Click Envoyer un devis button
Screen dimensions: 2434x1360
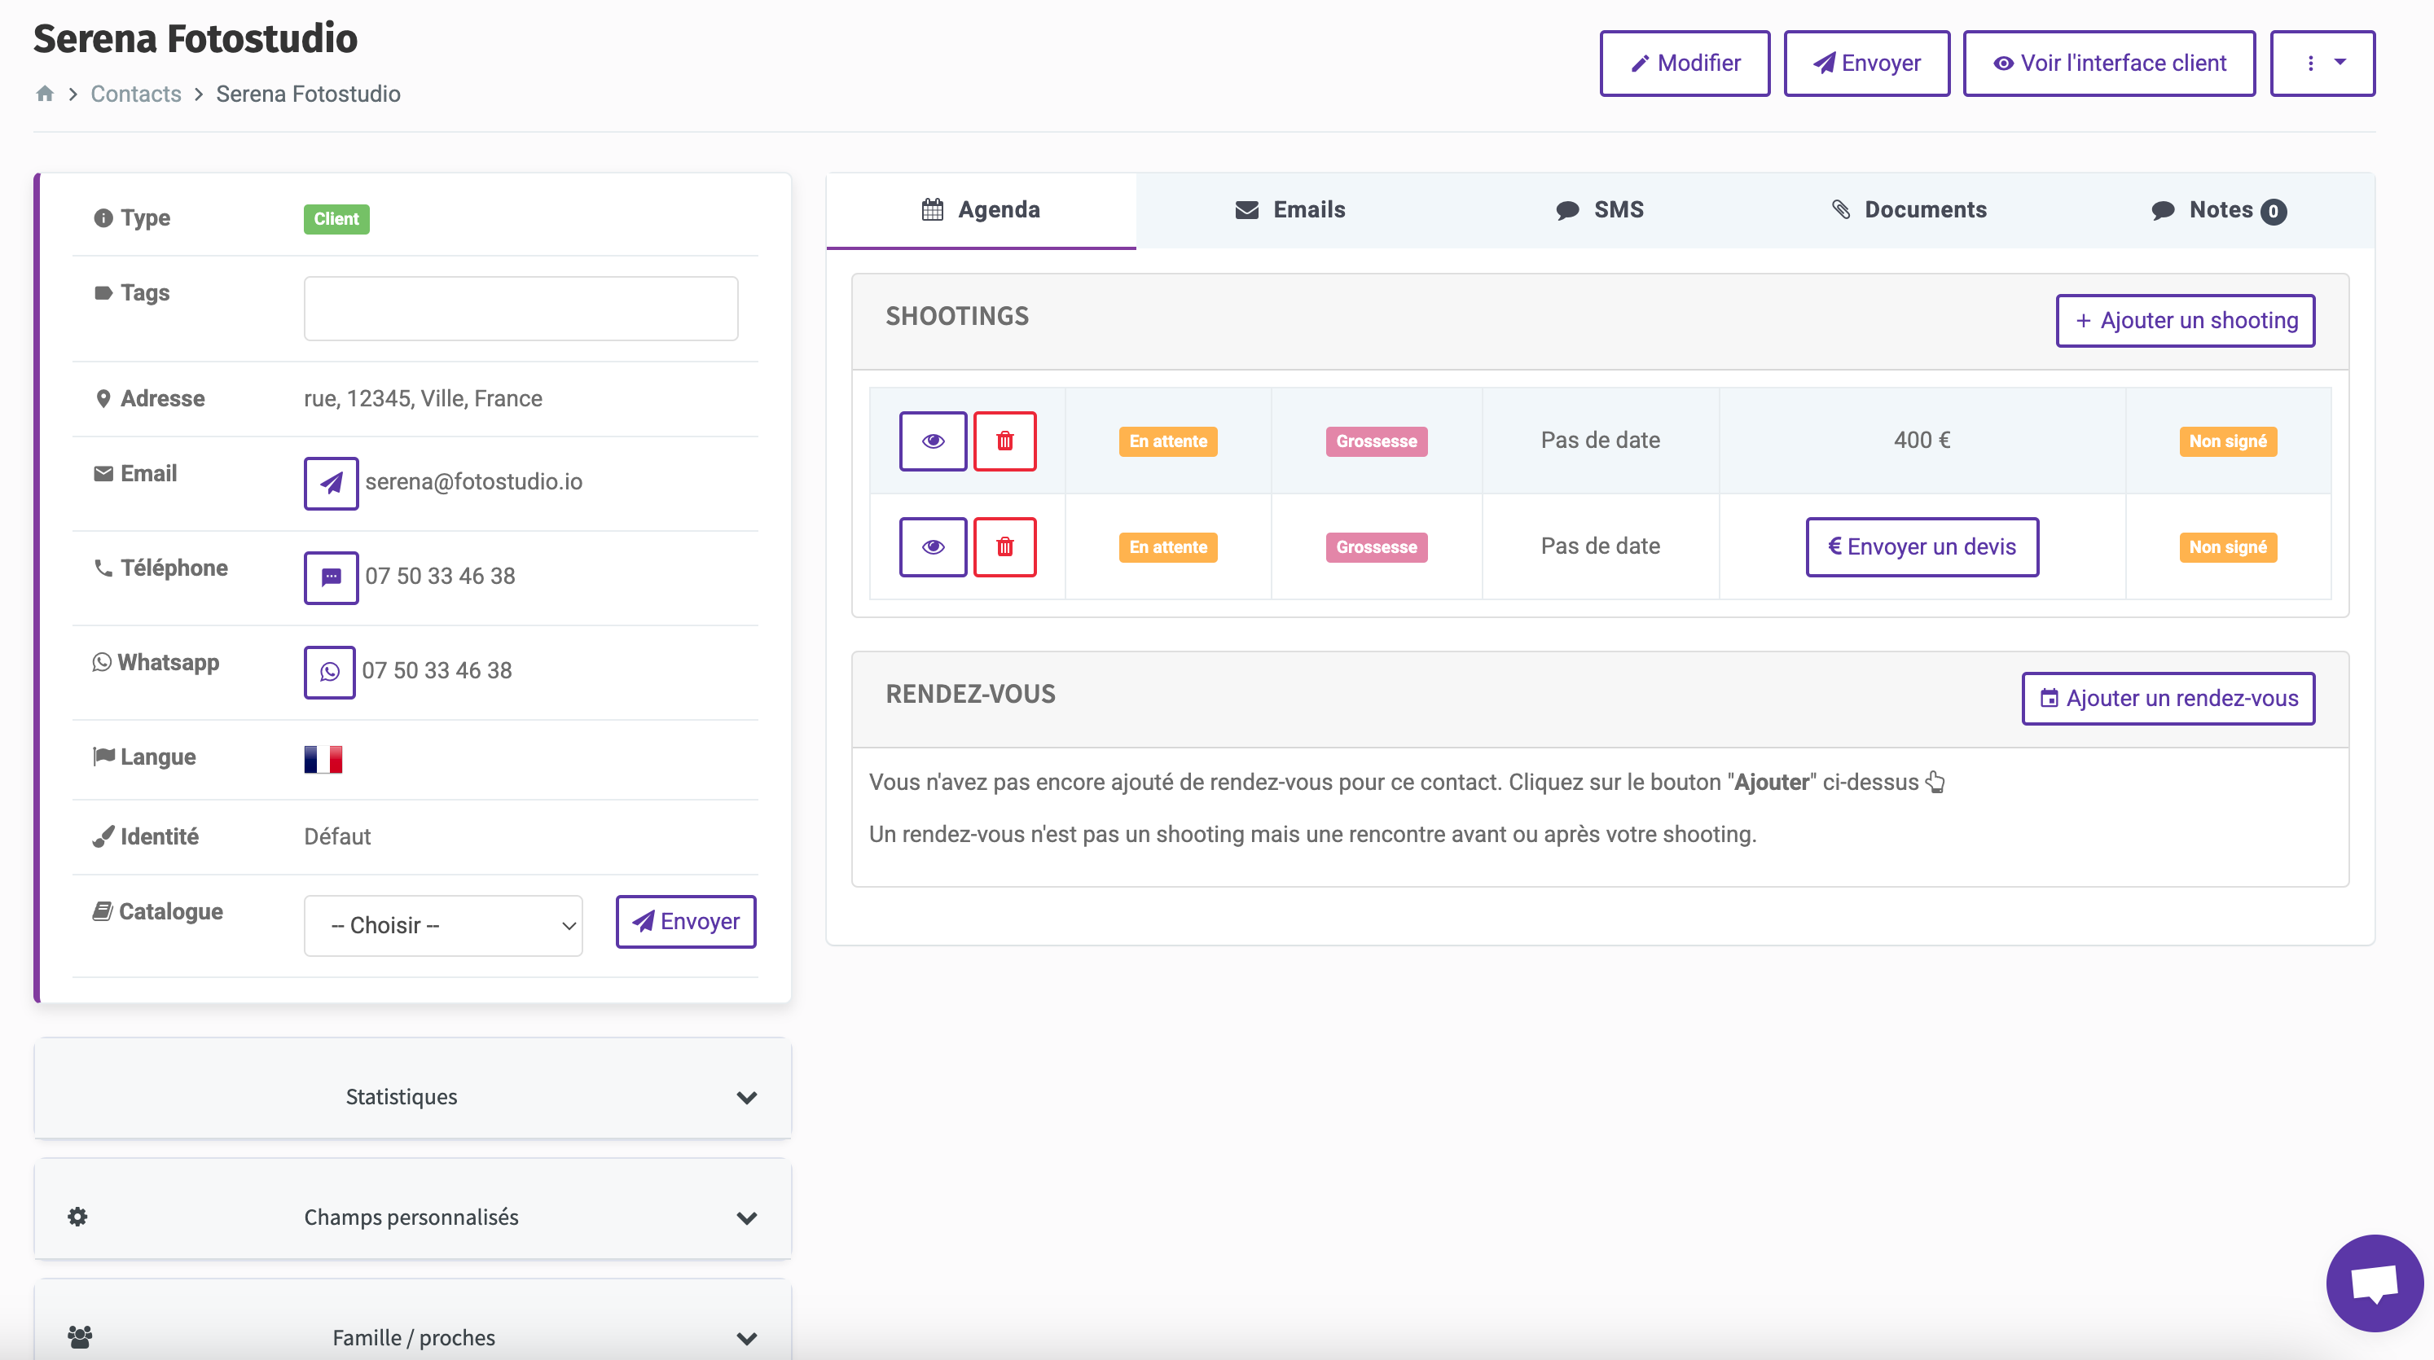click(x=1921, y=546)
